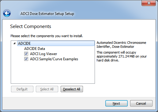The width and height of the screenshot is (158, 112).
Task: Collapse the ADCIDE tree triangle
Action: pyautogui.click(x=14, y=44)
